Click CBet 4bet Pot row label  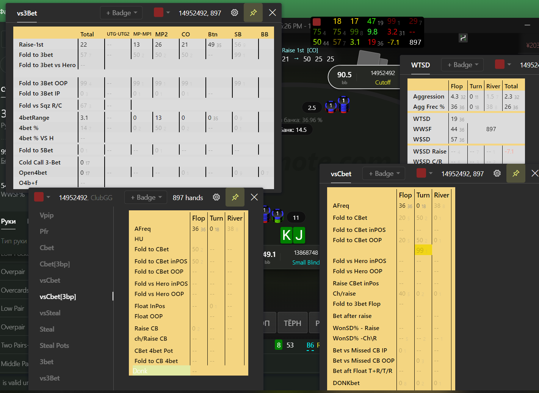tap(154, 351)
